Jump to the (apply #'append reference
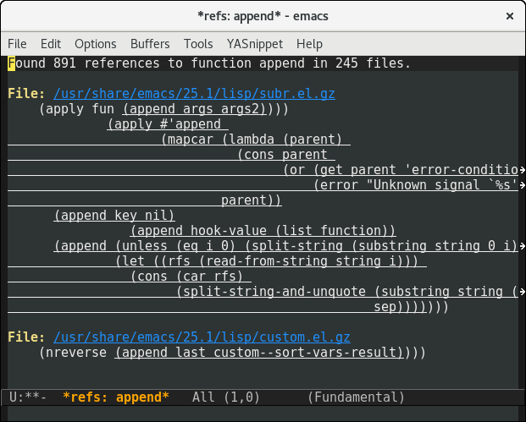 pyautogui.click(x=168, y=124)
